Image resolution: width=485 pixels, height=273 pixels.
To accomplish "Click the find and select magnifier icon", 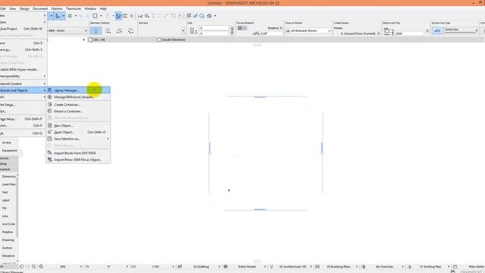I will point(147,16).
